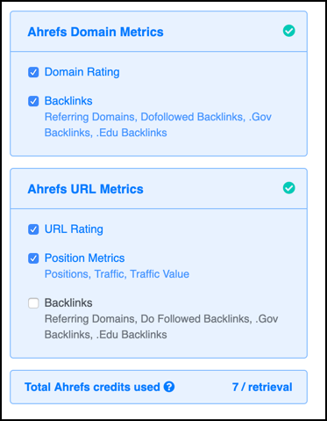This screenshot has width=327, height=421.
Task: Click the help question mark icon beside credits used
Action: click(169, 387)
